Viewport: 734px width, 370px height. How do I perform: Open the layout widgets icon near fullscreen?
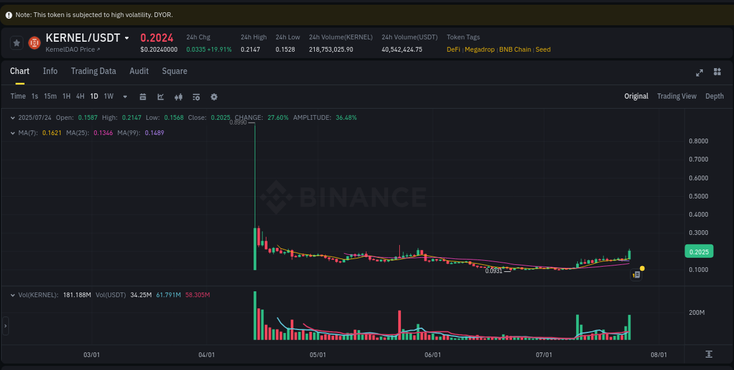[717, 72]
